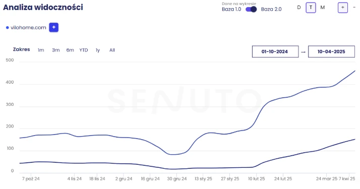Select the 1y range option
This screenshot has height=189, width=360.
coord(98,50)
